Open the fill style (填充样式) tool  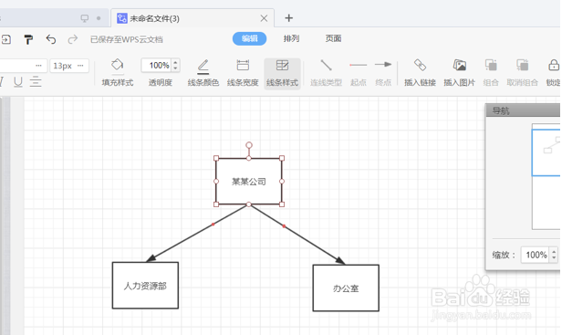pyautogui.click(x=117, y=73)
